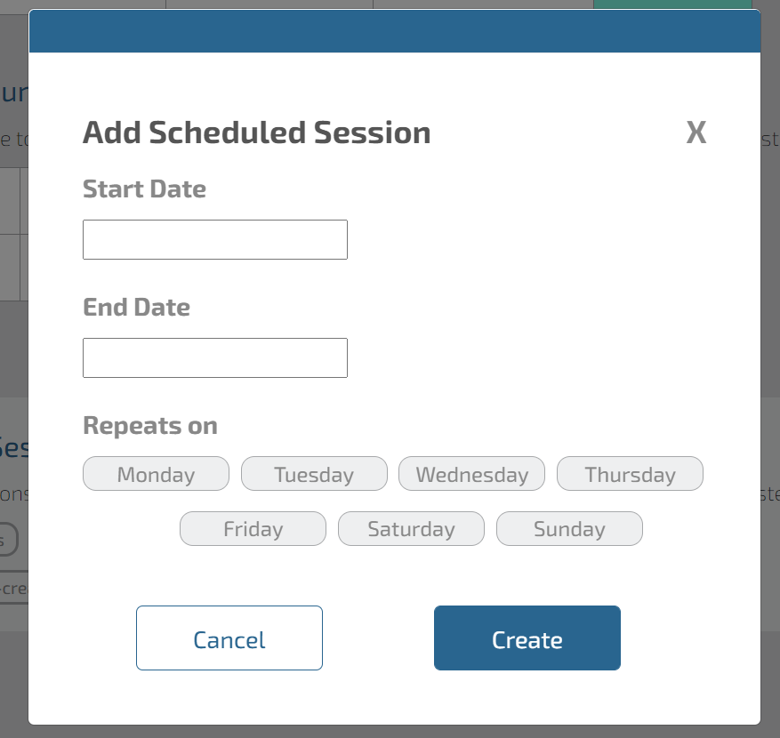The image size is (780, 738).
Task: Click the End Date label
Action: 136,308
